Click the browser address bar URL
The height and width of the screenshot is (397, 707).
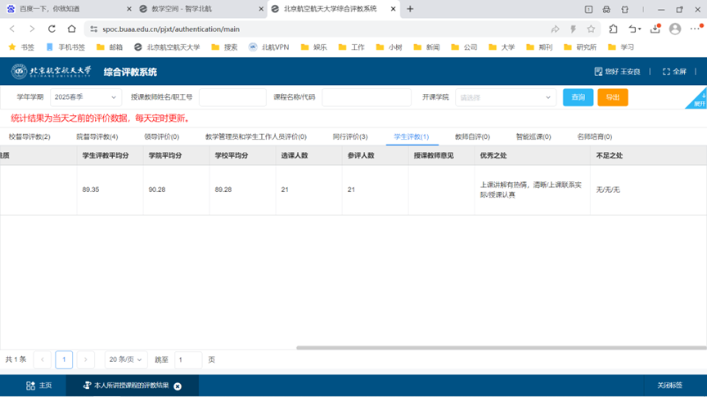click(171, 29)
